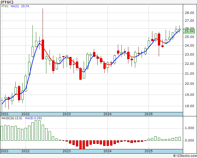Click 2023 on the MACD time axis
The height and width of the screenshot is (158, 197).
point(67,151)
